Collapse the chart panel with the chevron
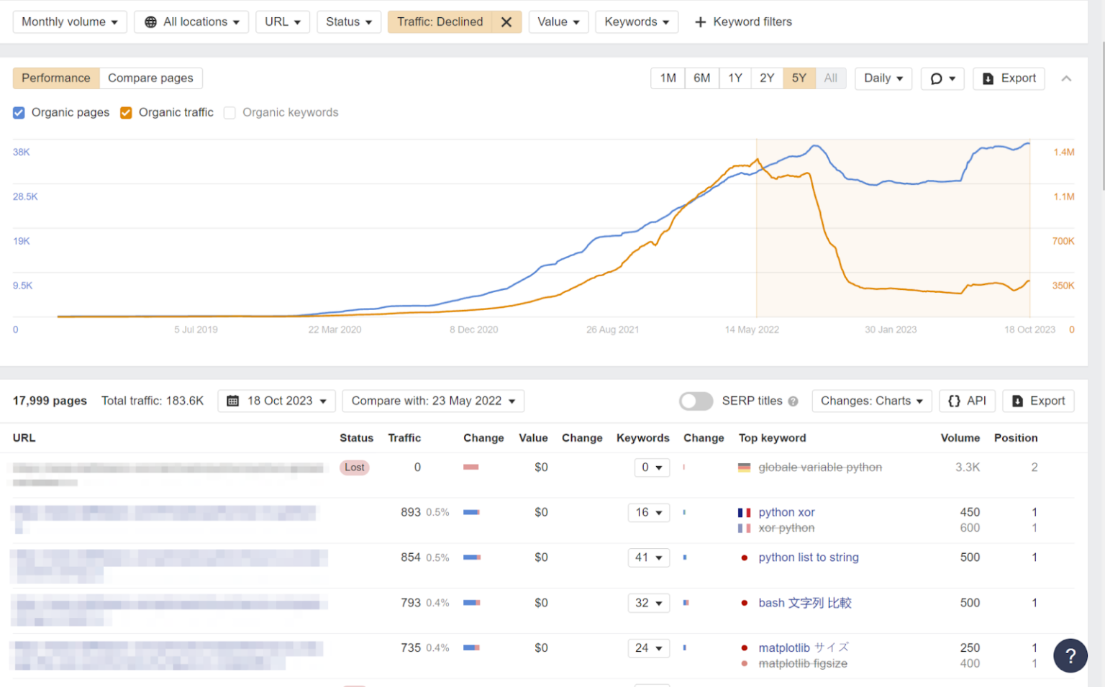The width and height of the screenshot is (1105, 687). pos(1066,78)
